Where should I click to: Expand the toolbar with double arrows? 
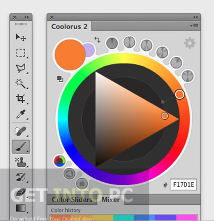26,18
